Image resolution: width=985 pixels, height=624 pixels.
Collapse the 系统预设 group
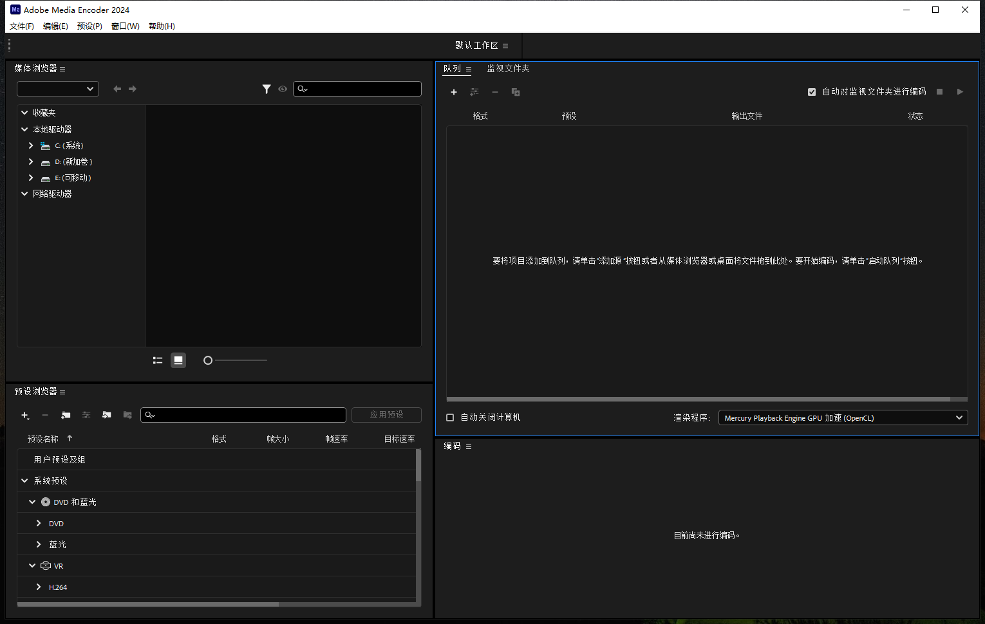(24, 481)
